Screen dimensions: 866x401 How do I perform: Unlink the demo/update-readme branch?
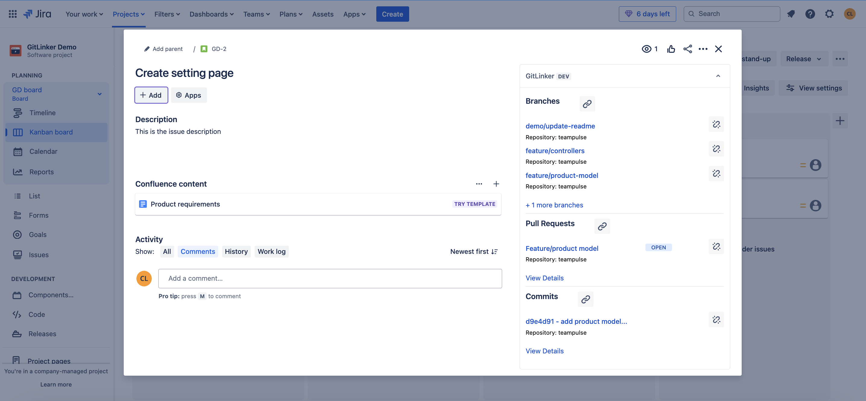716,124
